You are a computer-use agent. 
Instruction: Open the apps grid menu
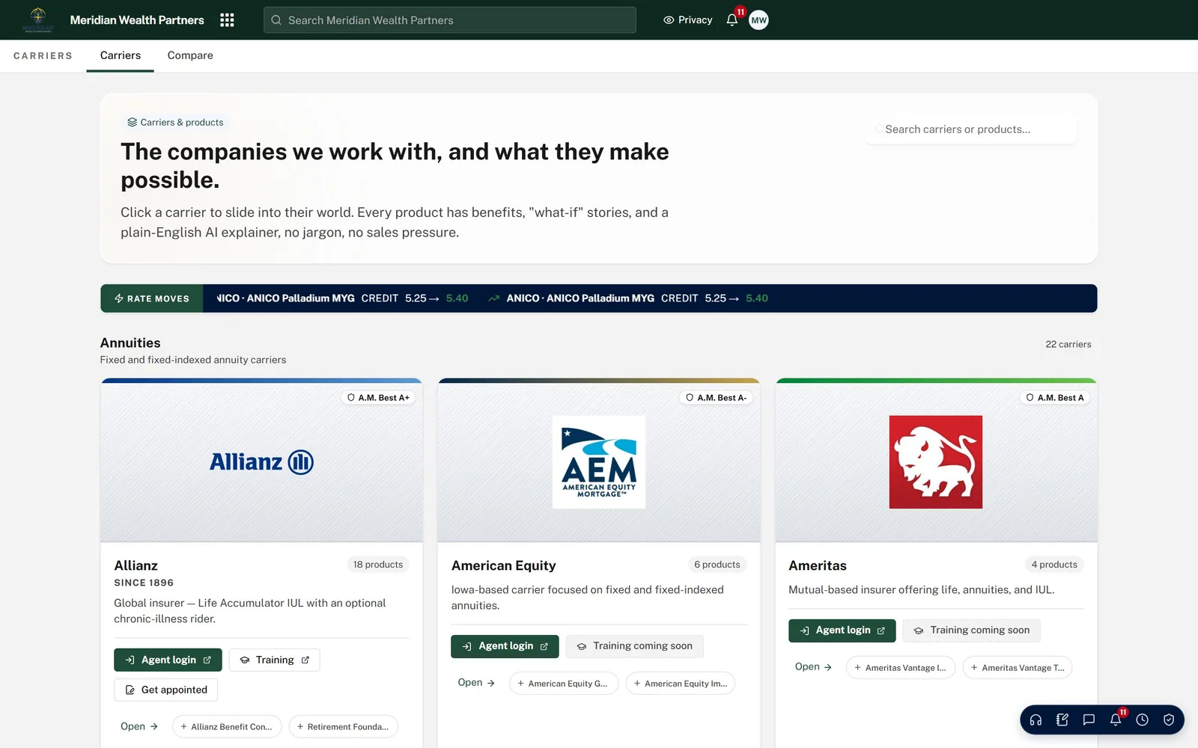coord(227,20)
